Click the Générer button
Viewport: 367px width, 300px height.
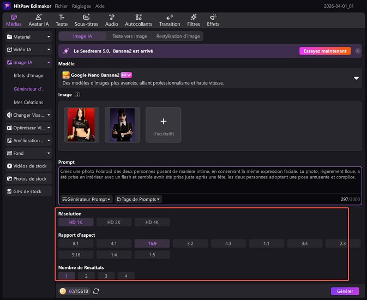coord(345,291)
